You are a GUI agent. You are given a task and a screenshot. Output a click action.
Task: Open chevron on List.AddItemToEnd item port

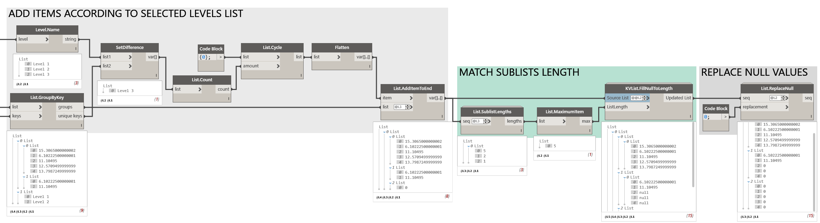411,98
